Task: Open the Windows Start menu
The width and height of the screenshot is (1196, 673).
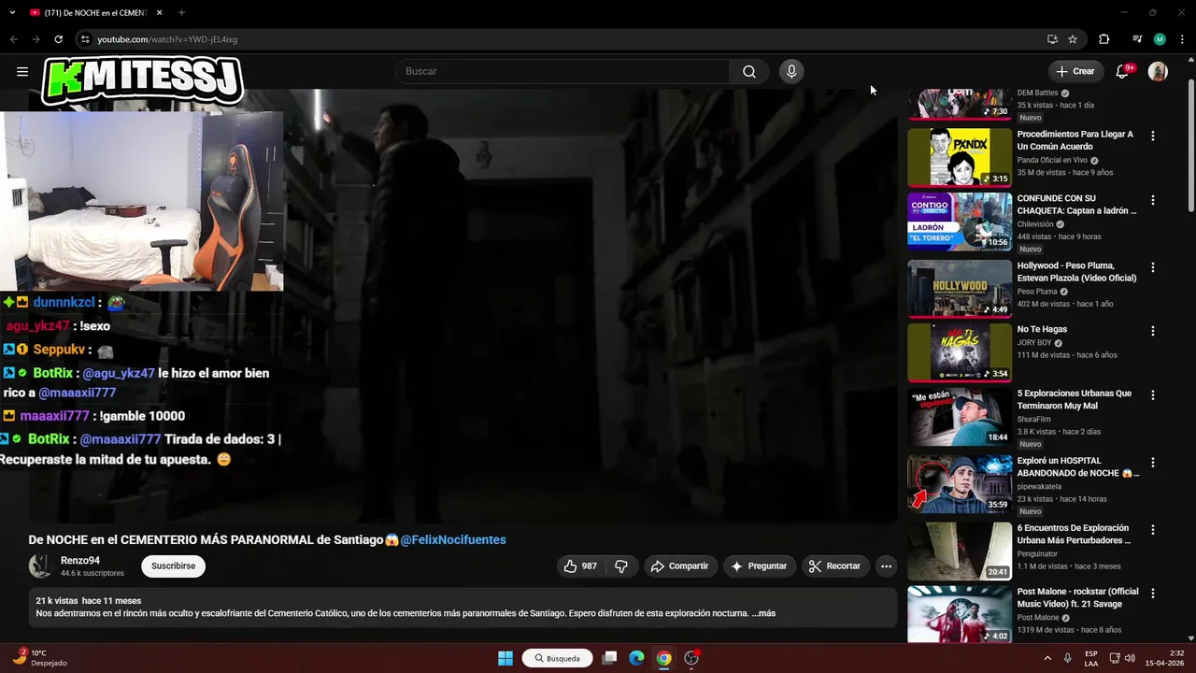Action: 505,658
